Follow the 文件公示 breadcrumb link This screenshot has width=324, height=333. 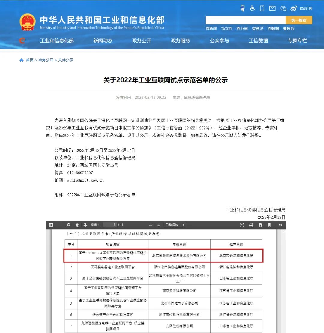[x=66, y=60]
